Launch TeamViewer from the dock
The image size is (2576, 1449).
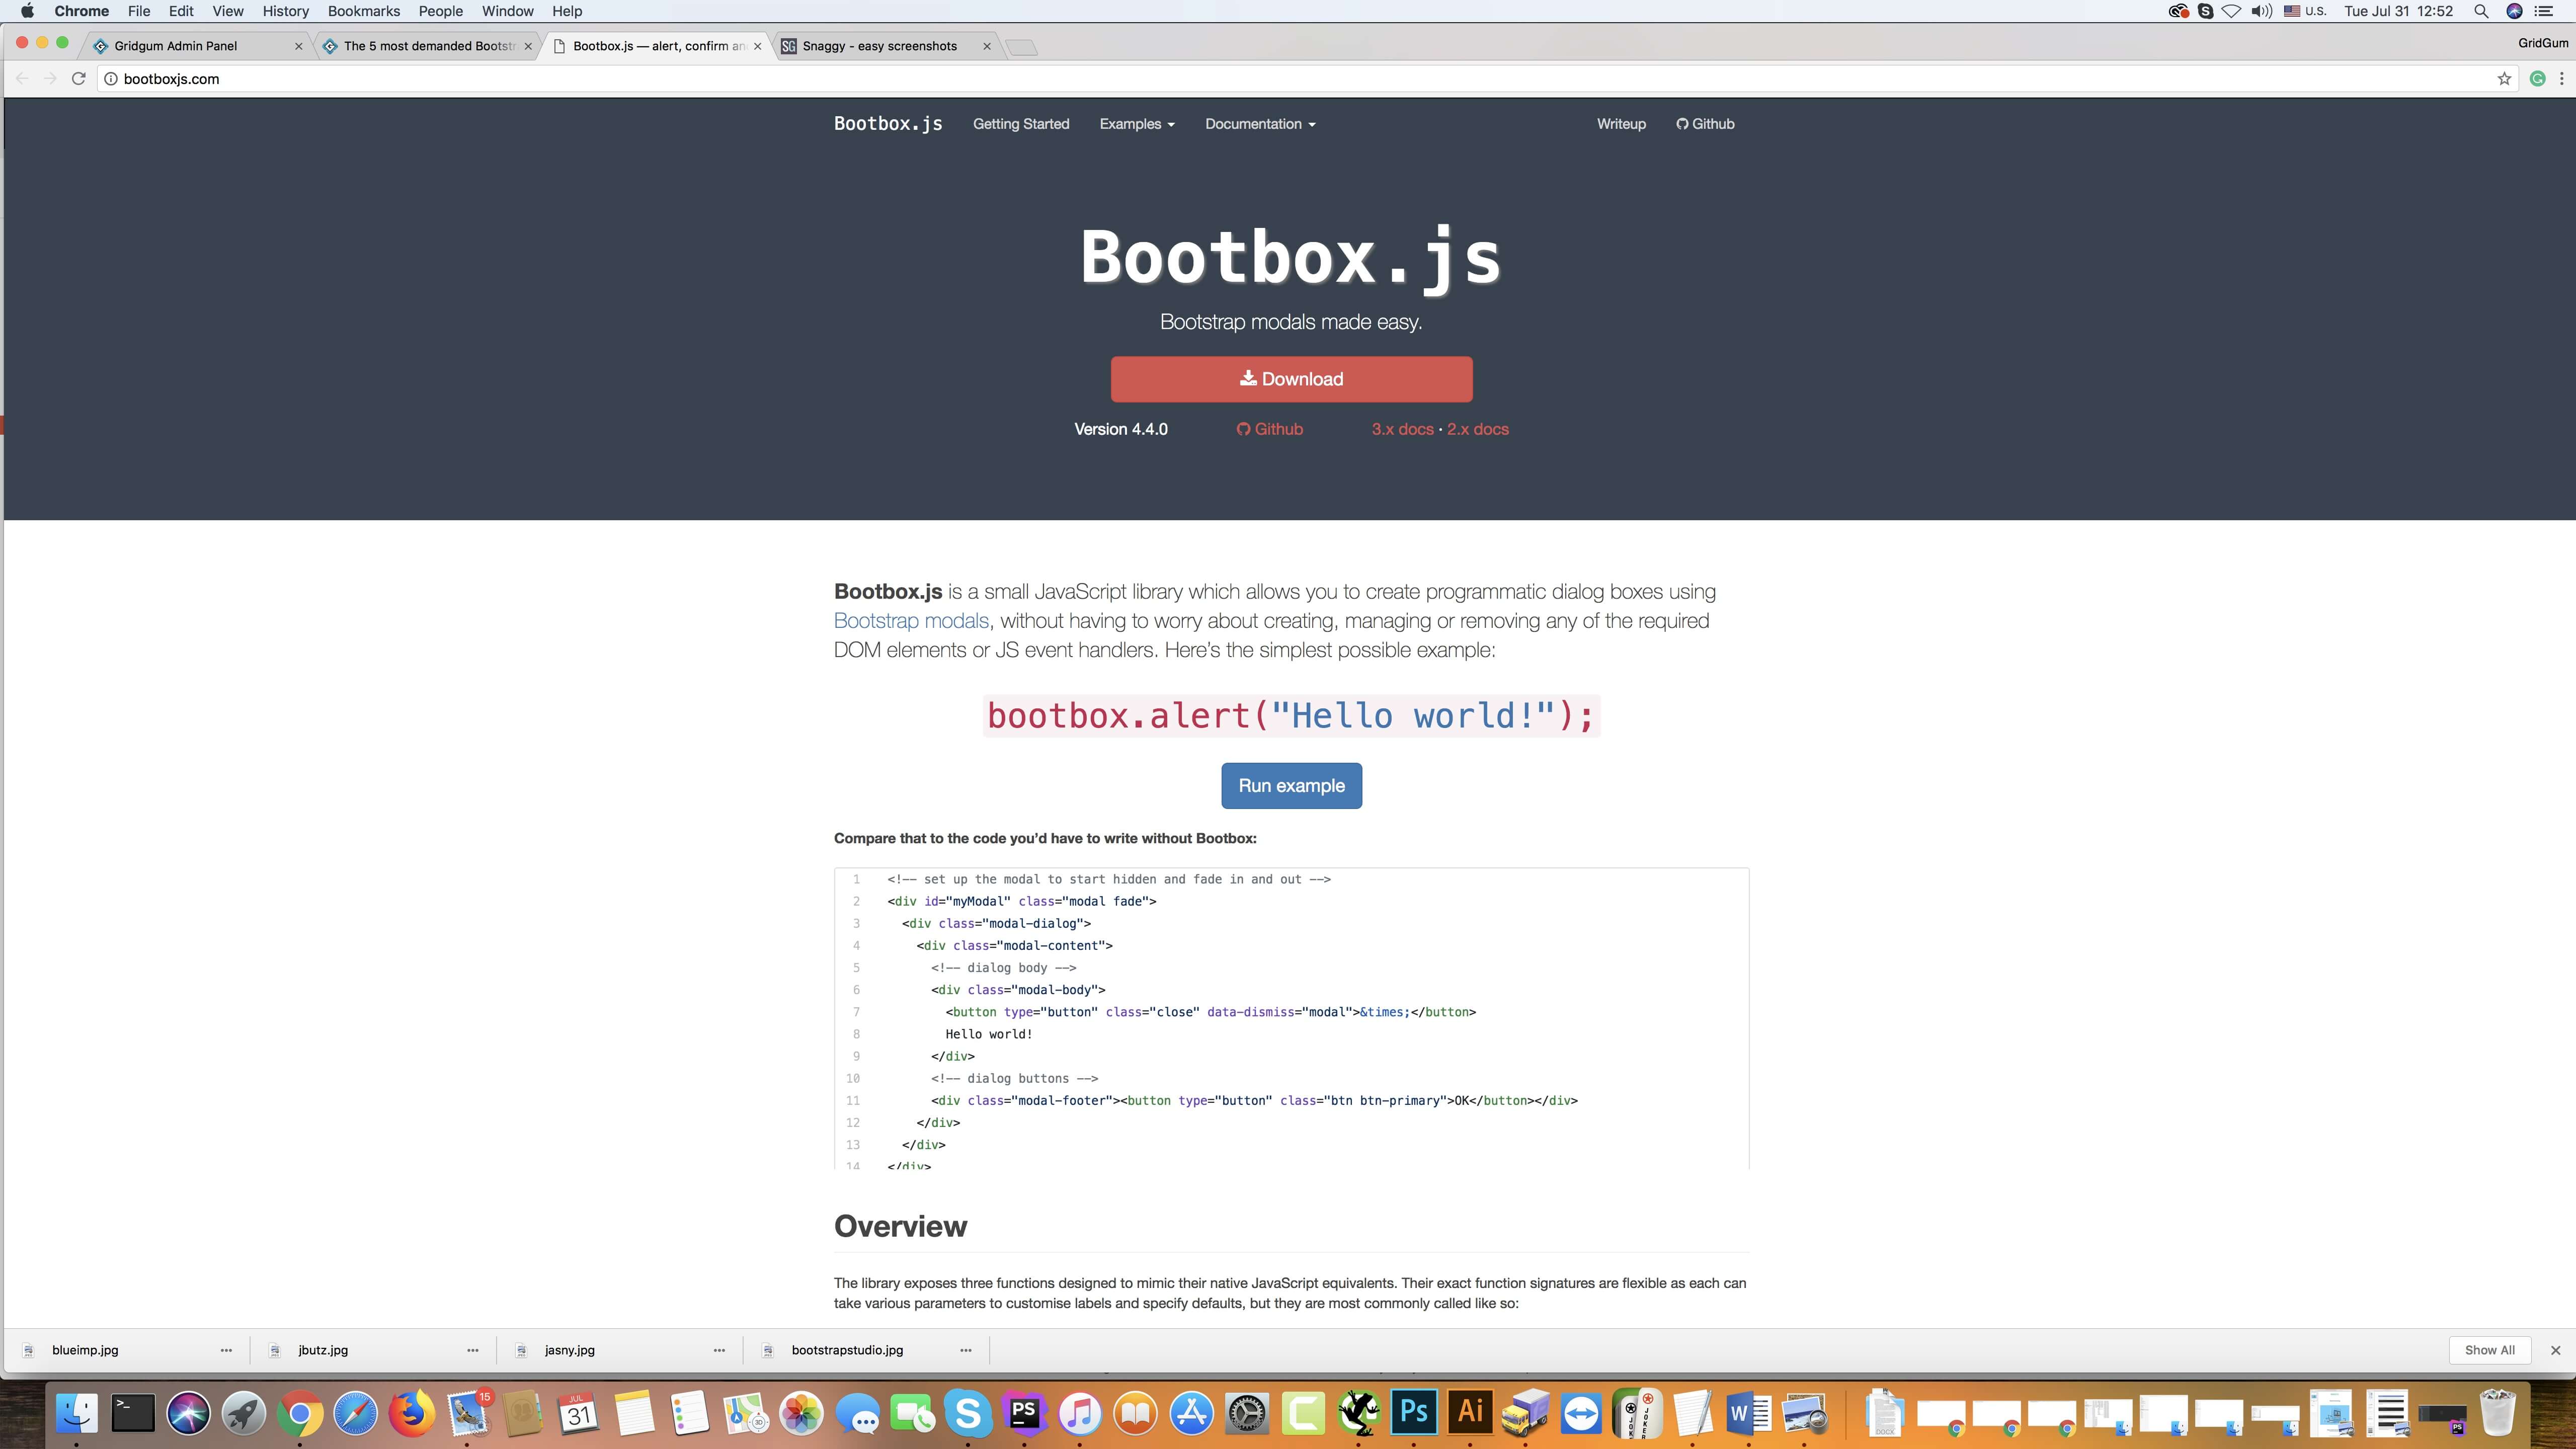1581,1413
